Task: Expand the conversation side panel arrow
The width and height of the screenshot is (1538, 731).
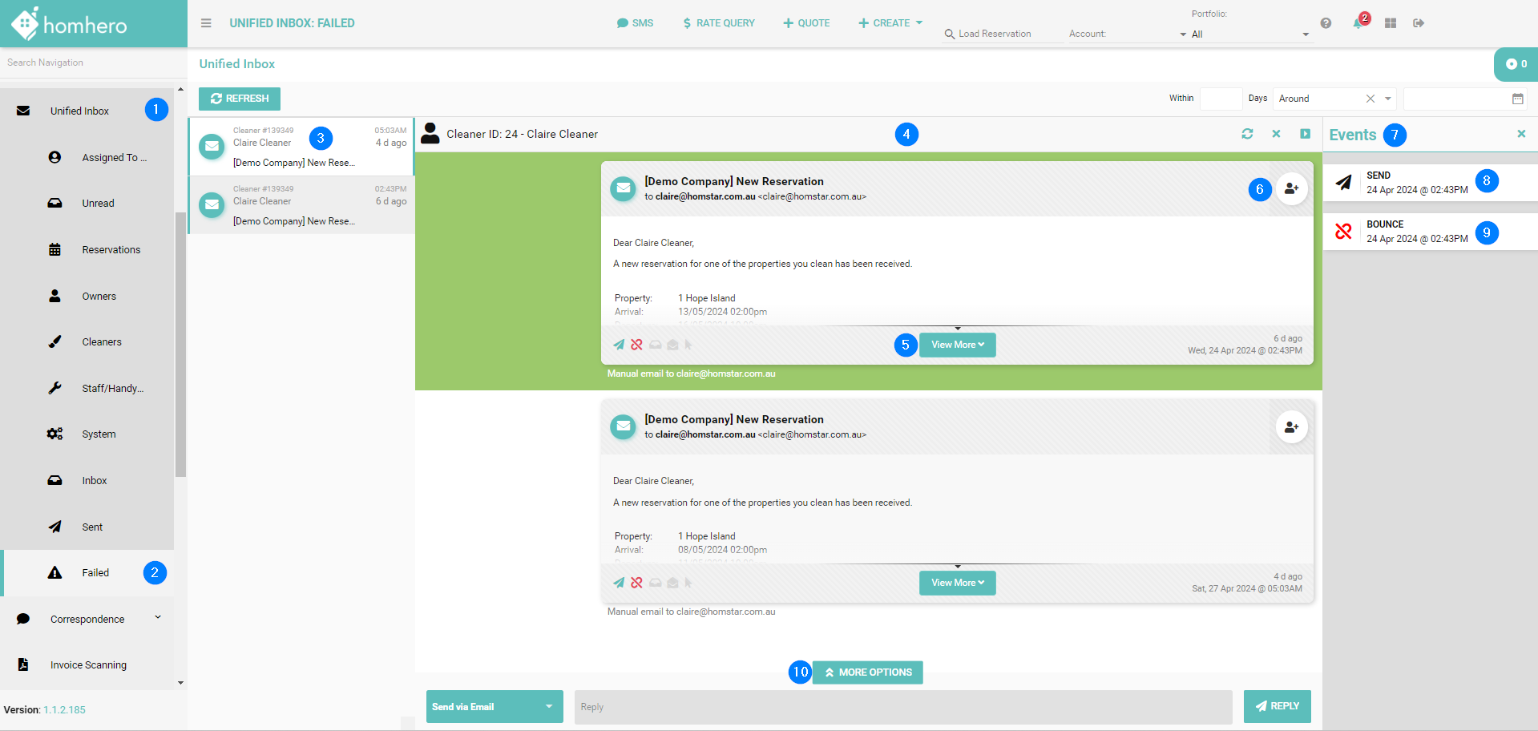Action: coord(1305,134)
